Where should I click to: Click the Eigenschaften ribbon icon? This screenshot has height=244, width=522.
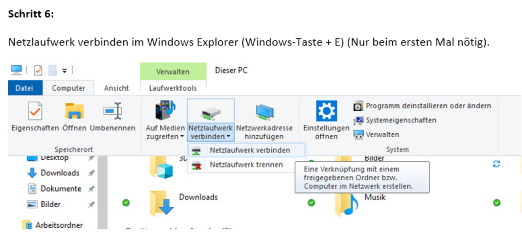tap(35, 112)
